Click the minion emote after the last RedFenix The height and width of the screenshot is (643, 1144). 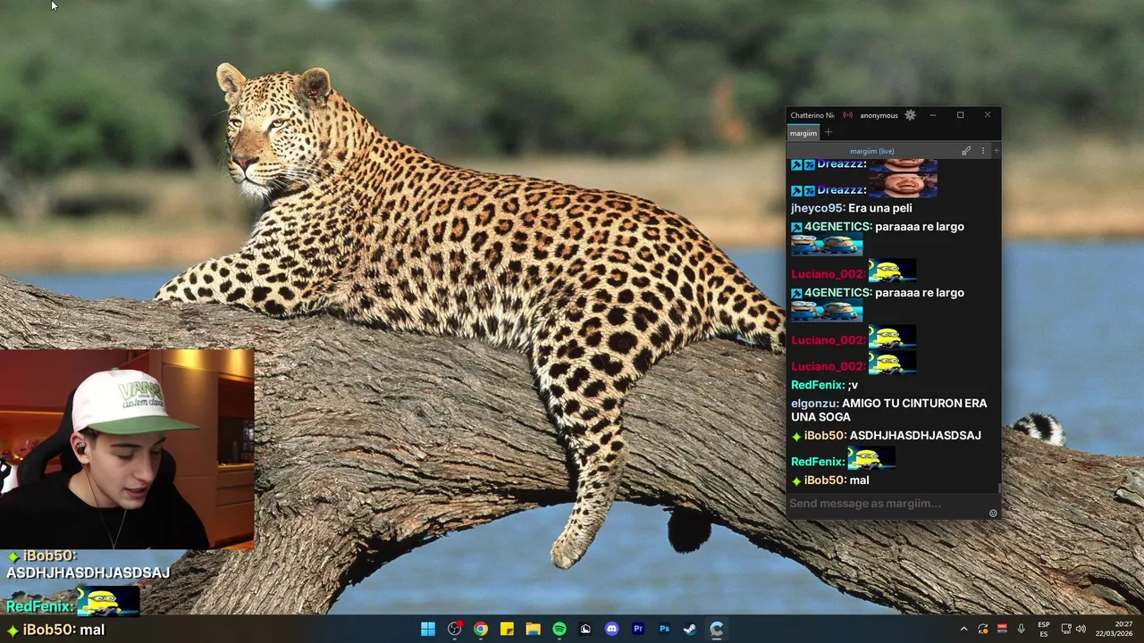pos(871,459)
